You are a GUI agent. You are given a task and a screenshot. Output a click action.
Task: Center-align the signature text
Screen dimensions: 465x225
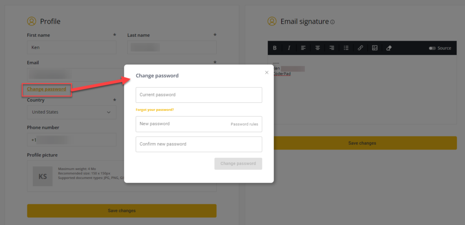click(318, 48)
